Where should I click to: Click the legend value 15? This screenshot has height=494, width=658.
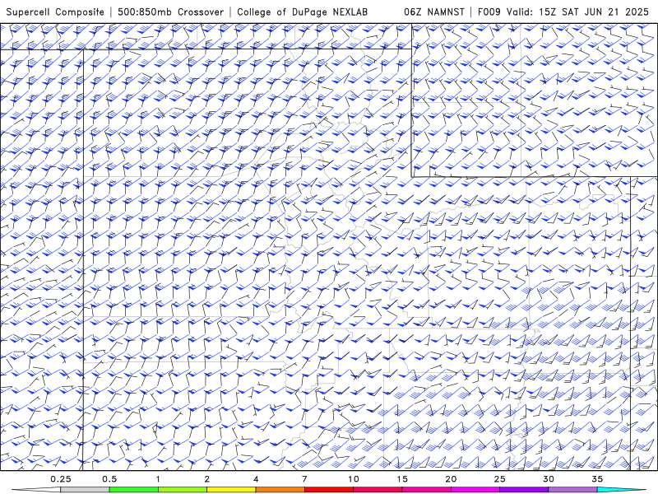tap(402, 479)
